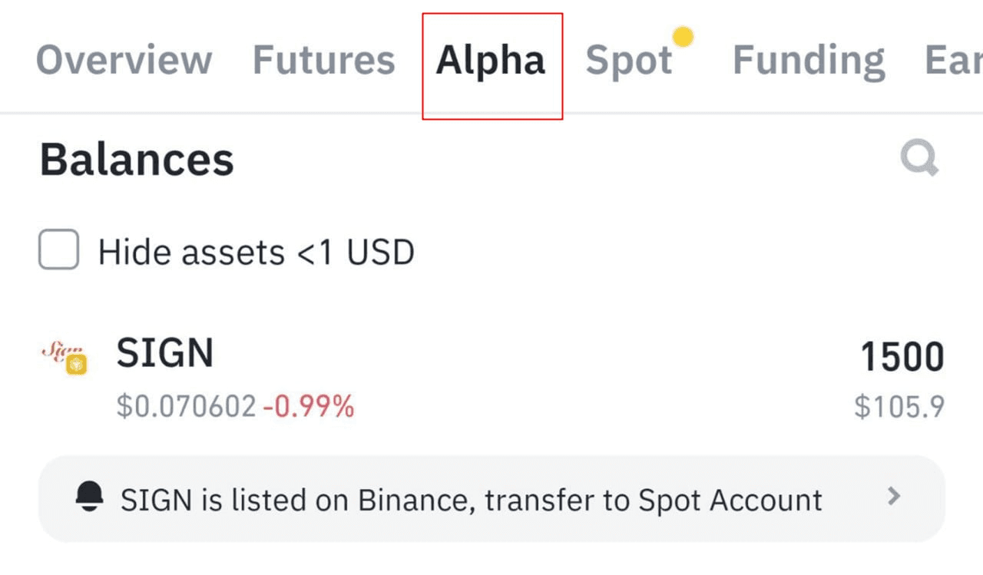Click the -0.99% price change

click(x=309, y=406)
